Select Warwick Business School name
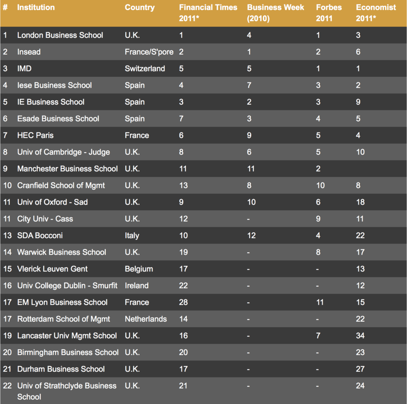This screenshot has height=404, width=407. [62, 252]
